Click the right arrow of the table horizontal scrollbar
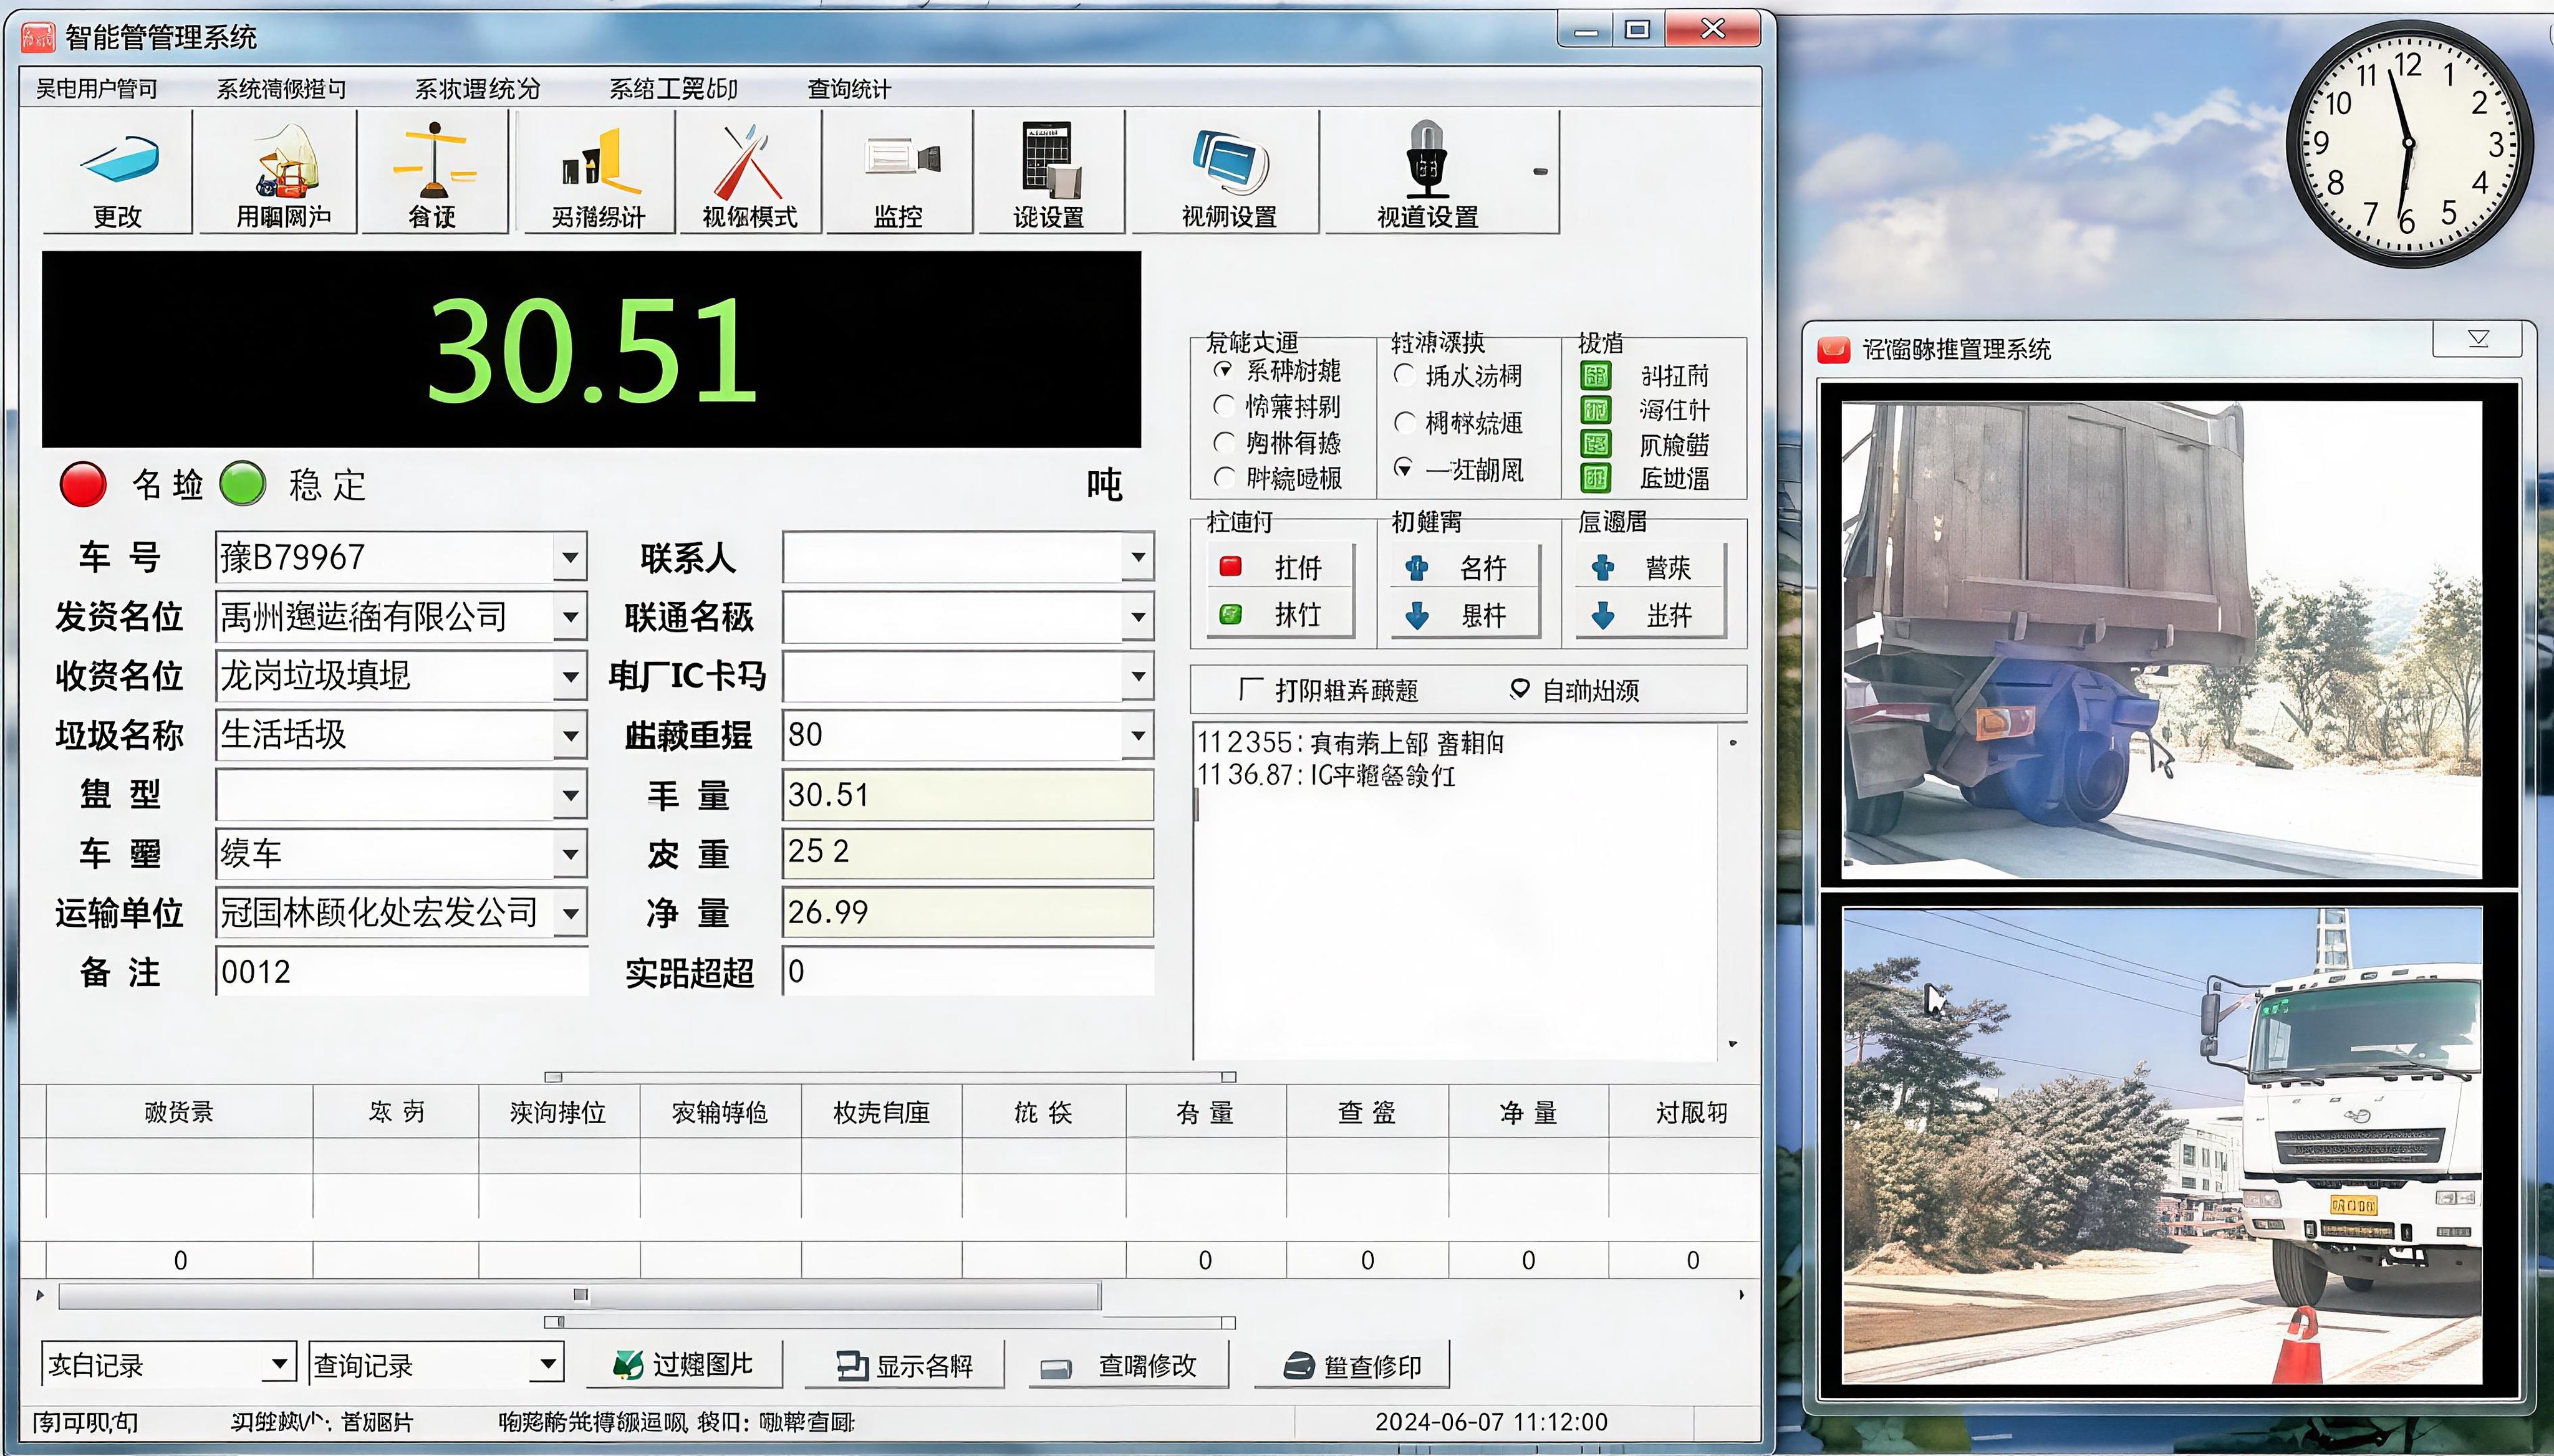The width and height of the screenshot is (2554, 1456). [x=1742, y=1295]
